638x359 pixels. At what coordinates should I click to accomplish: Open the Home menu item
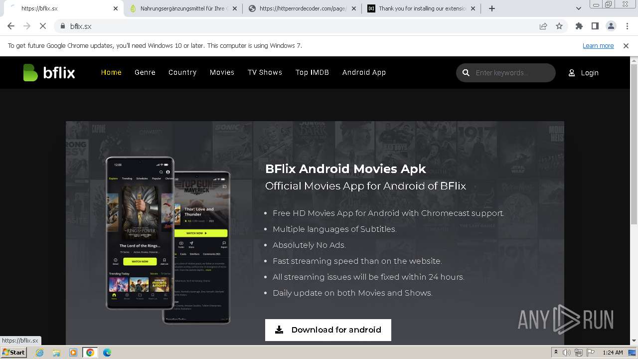click(111, 72)
